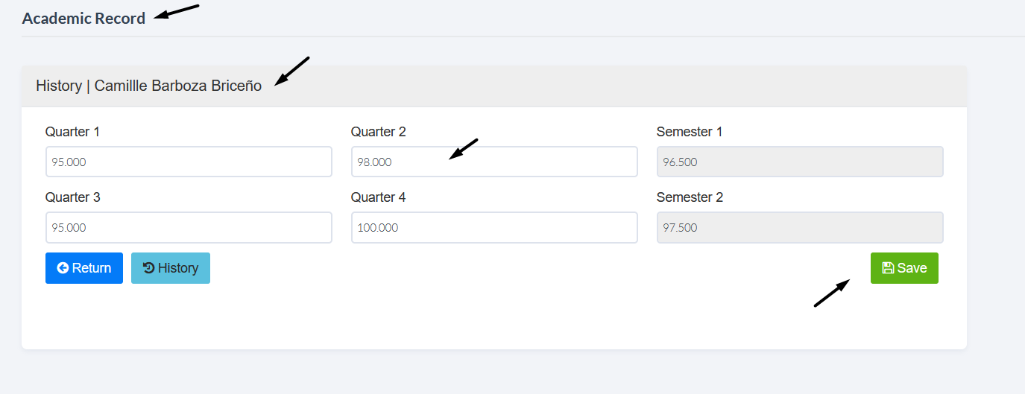Image resolution: width=1025 pixels, height=394 pixels.
Task: Click the Quarter 1 label
Action: click(x=72, y=132)
